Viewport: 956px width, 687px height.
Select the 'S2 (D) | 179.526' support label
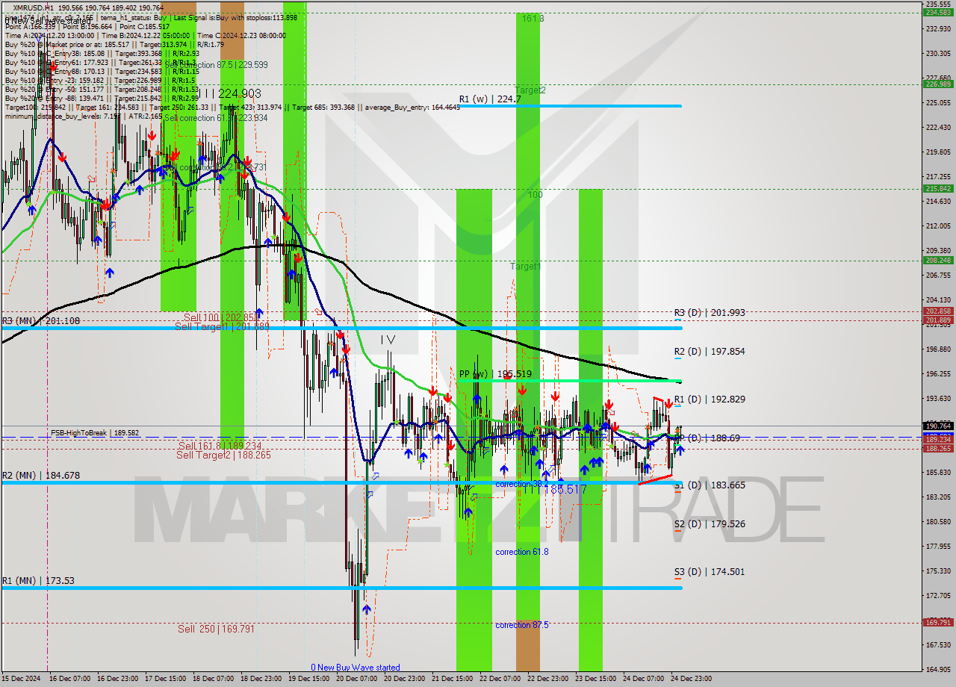click(x=709, y=524)
